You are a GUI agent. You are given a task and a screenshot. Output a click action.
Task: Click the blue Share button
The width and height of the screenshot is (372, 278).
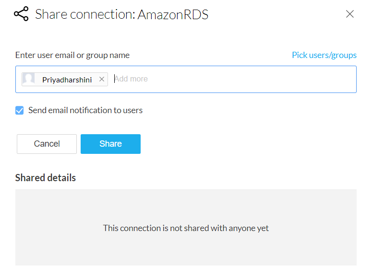110,144
